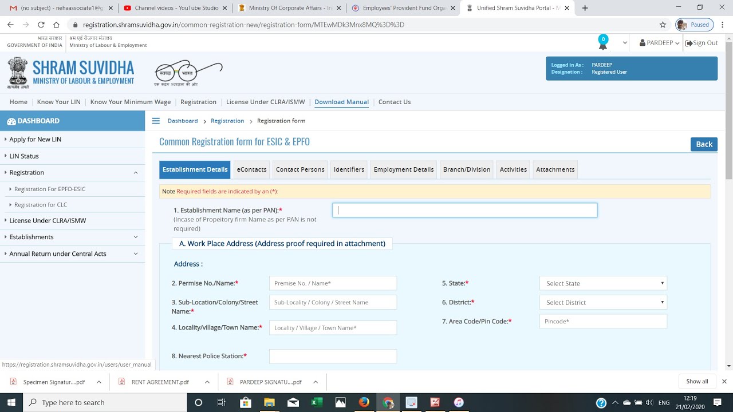Click the Pincode input field
The image size is (733, 412).
604,321
